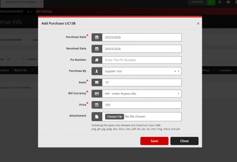Click the icon beside Price field
The height and width of the screenshot is (162, 237).
click(x=97, y=105)
